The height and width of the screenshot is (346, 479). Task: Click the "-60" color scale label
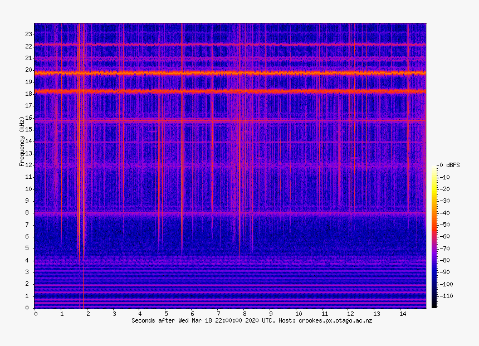[x=445, y=236]
